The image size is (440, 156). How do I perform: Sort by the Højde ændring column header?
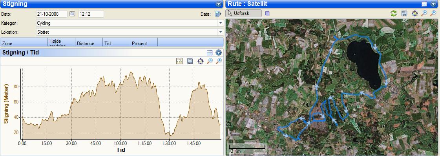pyautogui.click(x=62, y=42)
